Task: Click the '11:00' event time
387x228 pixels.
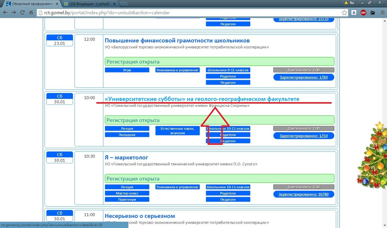Action: tap(89, 215)
